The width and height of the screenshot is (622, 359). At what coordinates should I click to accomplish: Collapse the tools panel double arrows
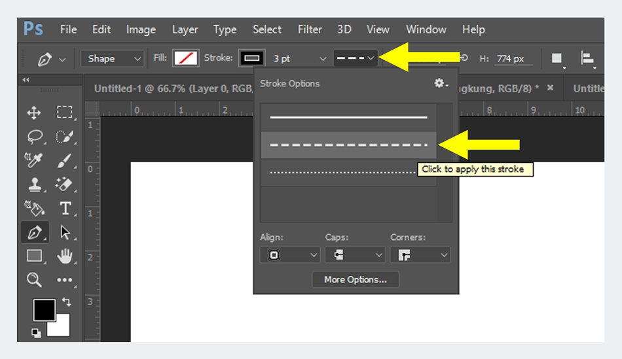coord(26,80)
